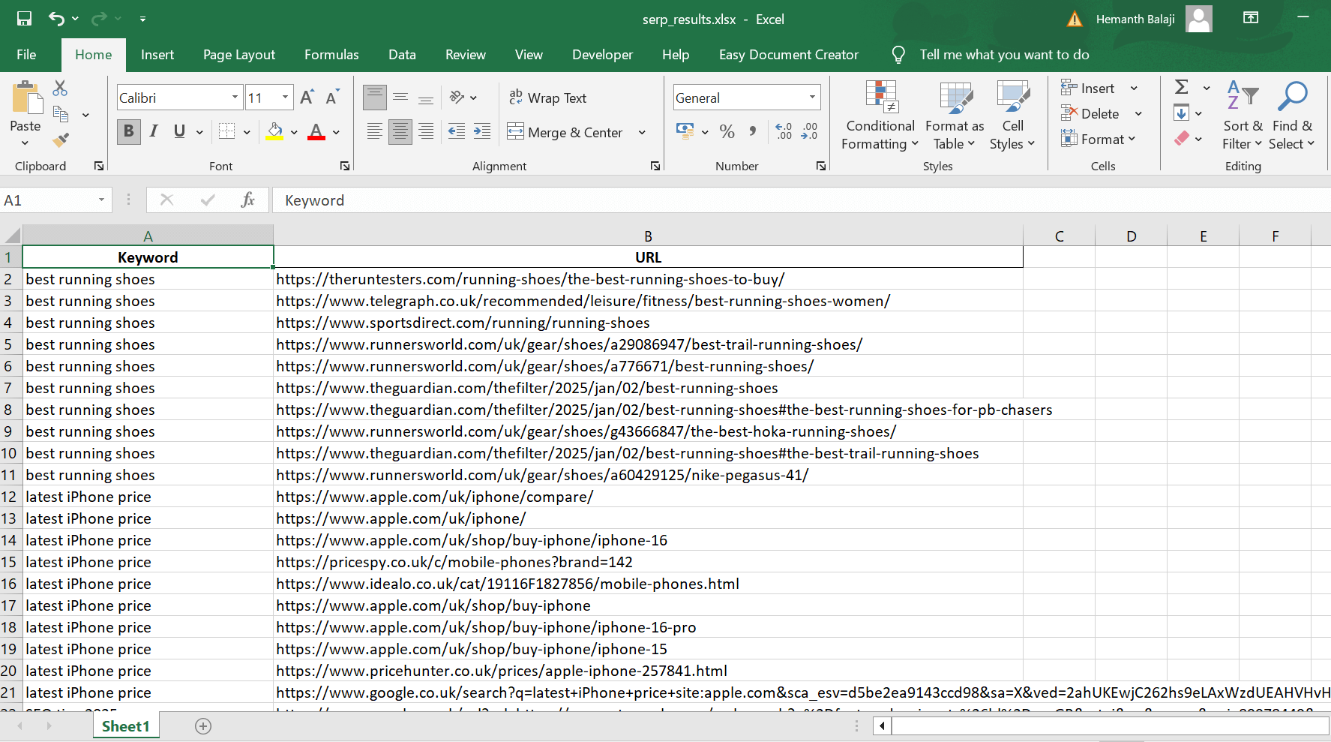Select column B header

[648, 236]
